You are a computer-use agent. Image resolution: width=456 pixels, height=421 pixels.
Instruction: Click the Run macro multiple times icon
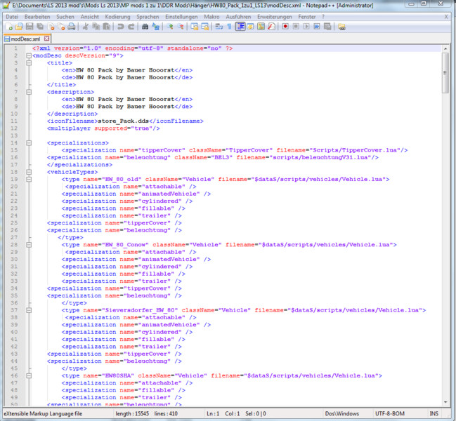(317, 27)
